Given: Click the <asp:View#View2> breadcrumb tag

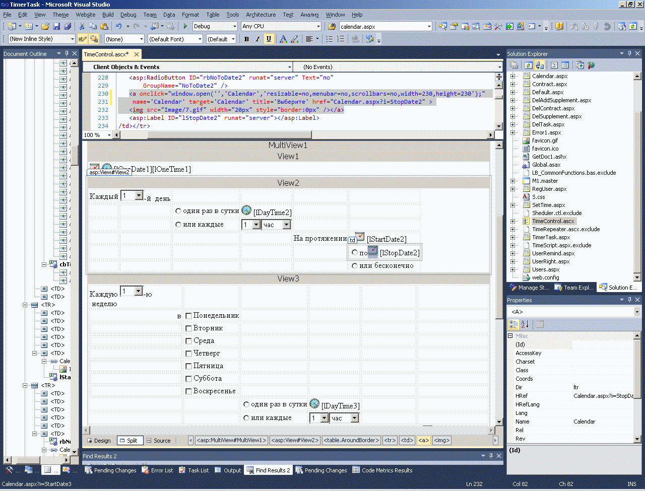Looking at the screenshot, I should point(295,440).
